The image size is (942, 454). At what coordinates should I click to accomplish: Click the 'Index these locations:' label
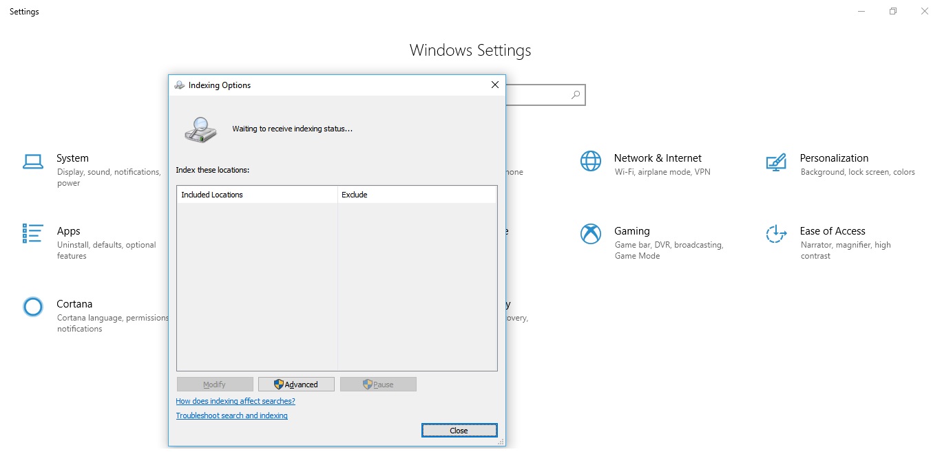pos(213,169)
